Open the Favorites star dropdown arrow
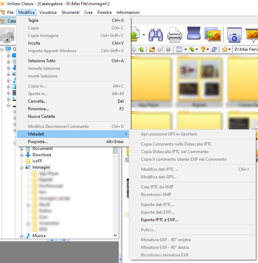This screenshot has width=258, height=263. pos(229,49)
